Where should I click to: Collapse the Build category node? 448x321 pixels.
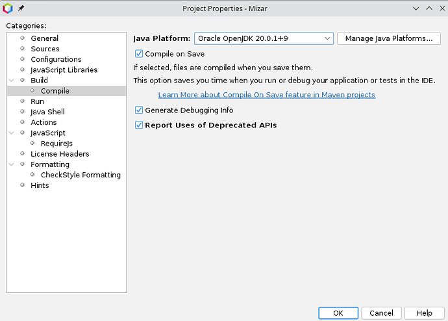[12, 81]
